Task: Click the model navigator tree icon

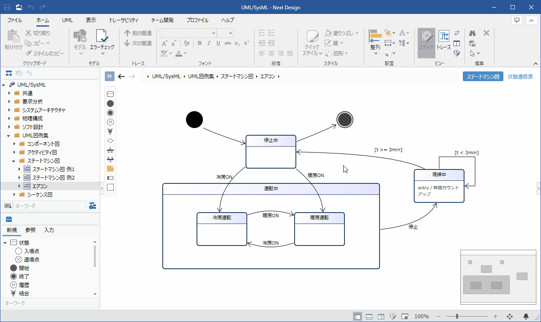Action: [x=8, y=73]
